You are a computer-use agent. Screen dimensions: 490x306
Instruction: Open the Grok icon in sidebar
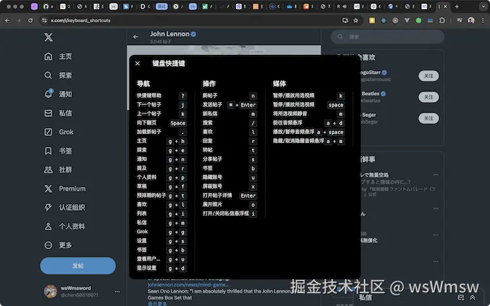click(x=48, y=131)
